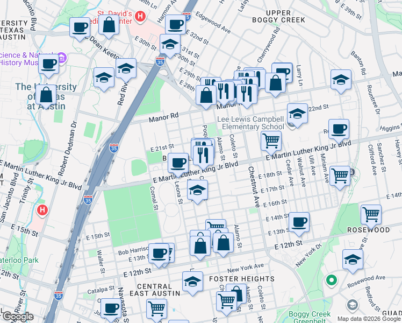
Task: Select front restaurant marker near E 21st St
Action: click(x=203, y=157)
